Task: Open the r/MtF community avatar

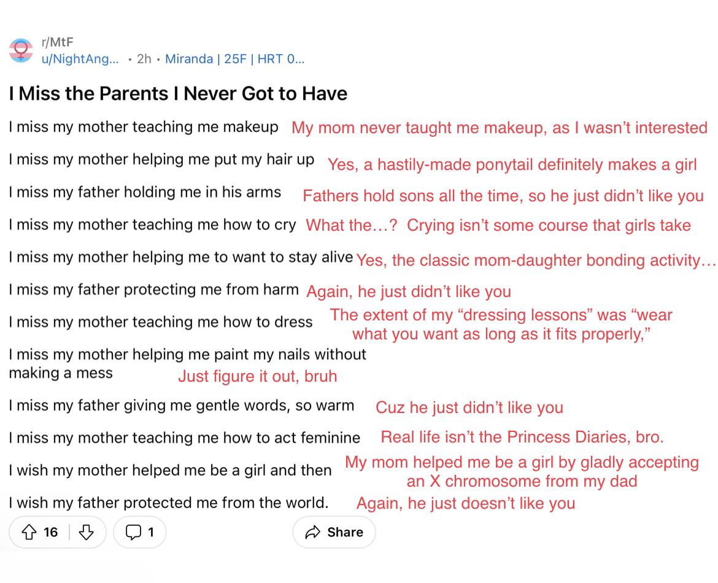Action: 21,50
